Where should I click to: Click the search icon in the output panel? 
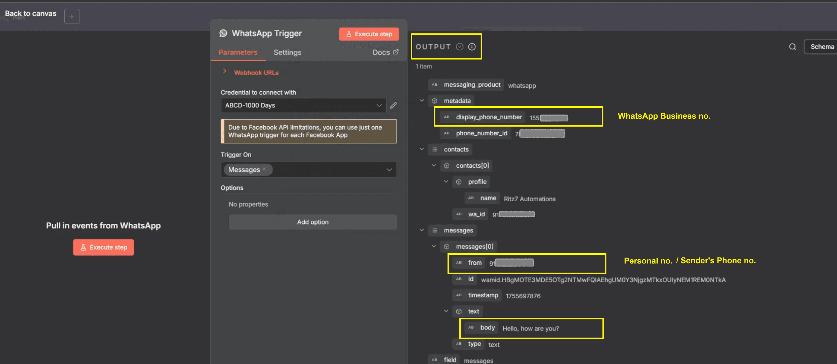click(x=792, y=47)
